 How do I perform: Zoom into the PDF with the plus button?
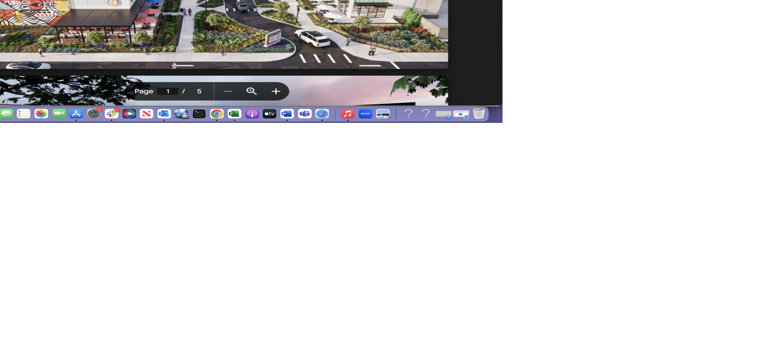[276, 91]
